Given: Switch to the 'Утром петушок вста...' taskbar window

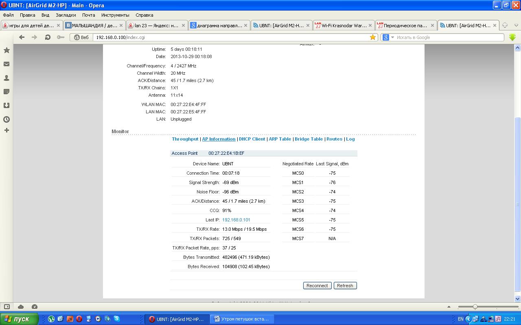Looking at the screenshot, I should point(242,319).
